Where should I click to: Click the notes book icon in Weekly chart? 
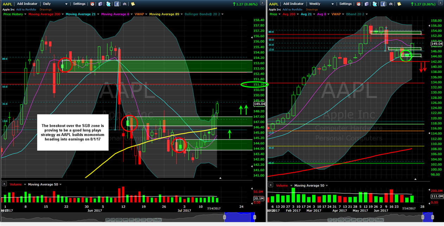point(366,4)
